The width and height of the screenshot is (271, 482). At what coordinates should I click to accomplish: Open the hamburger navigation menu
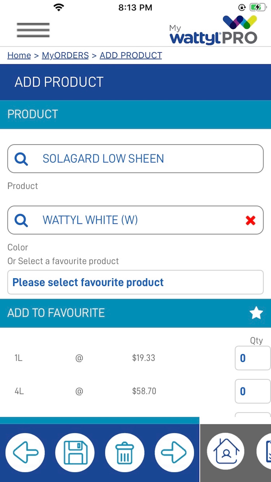coord(33,30)
